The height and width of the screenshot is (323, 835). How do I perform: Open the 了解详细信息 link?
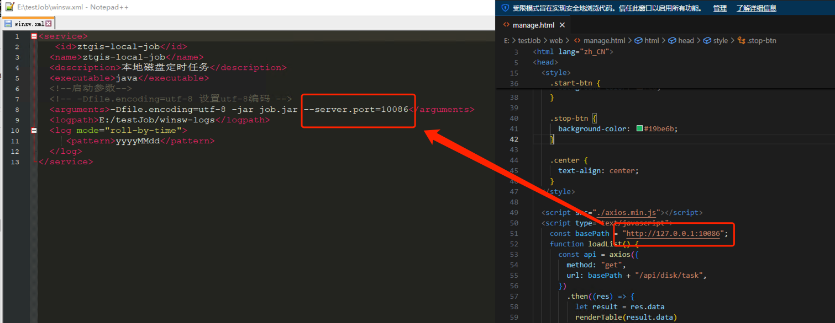tap(756, 8)
